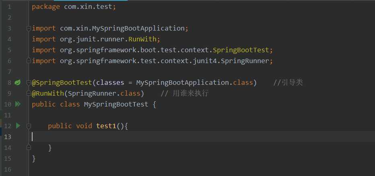The height and width of the screenshot is (176, 375).
Task: Collapse the import block fold marker on line 3
Action: click(x=29, y=29)
